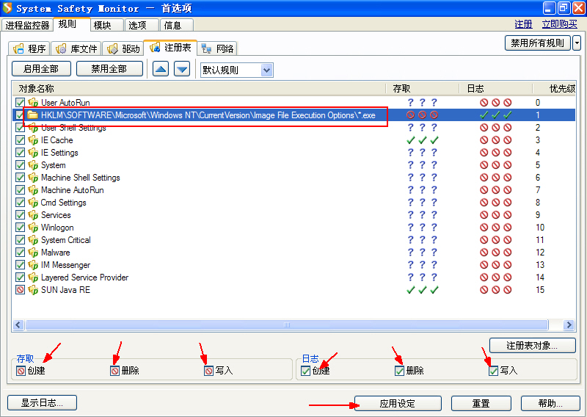Viewport: 587px width, 417px height.
Task: Click the Malware rule icon
Action: tap(33, 253)
